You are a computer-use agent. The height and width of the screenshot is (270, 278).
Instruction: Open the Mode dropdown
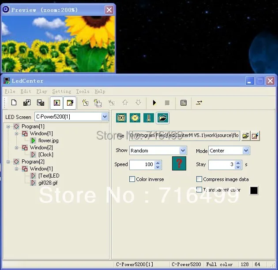[x=246, y=151]
